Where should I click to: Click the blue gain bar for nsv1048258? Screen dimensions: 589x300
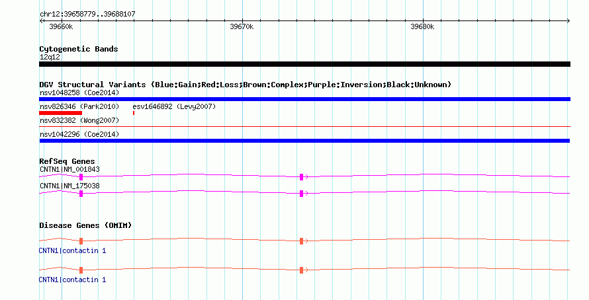[x=304, y=99]
